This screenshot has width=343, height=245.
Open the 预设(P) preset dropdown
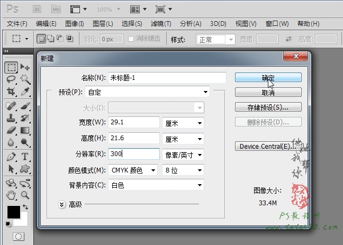(x=148, y=92)
